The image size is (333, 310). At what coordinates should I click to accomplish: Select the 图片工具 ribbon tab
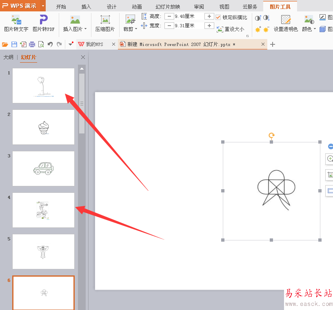click(280, 7)
